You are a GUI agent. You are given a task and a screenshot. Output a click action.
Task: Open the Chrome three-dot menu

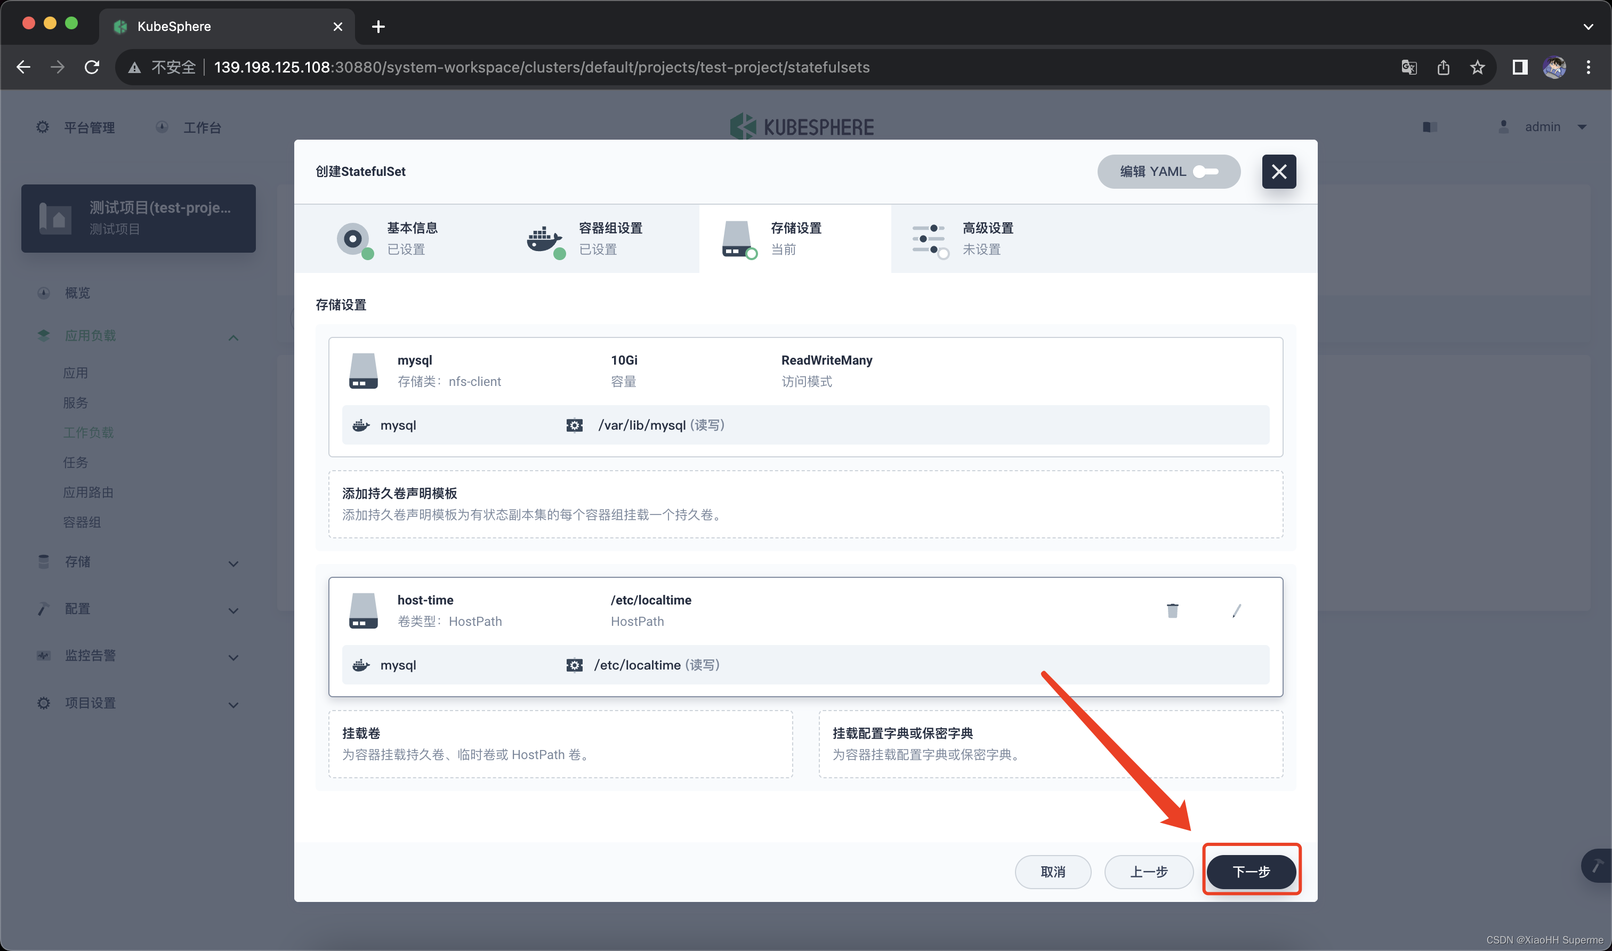point(1589,67)
